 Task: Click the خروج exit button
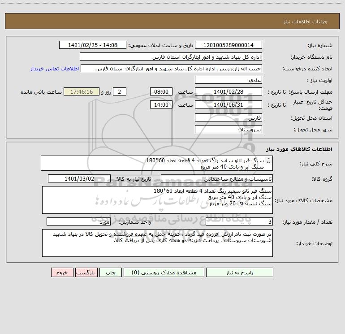[62, 273]
